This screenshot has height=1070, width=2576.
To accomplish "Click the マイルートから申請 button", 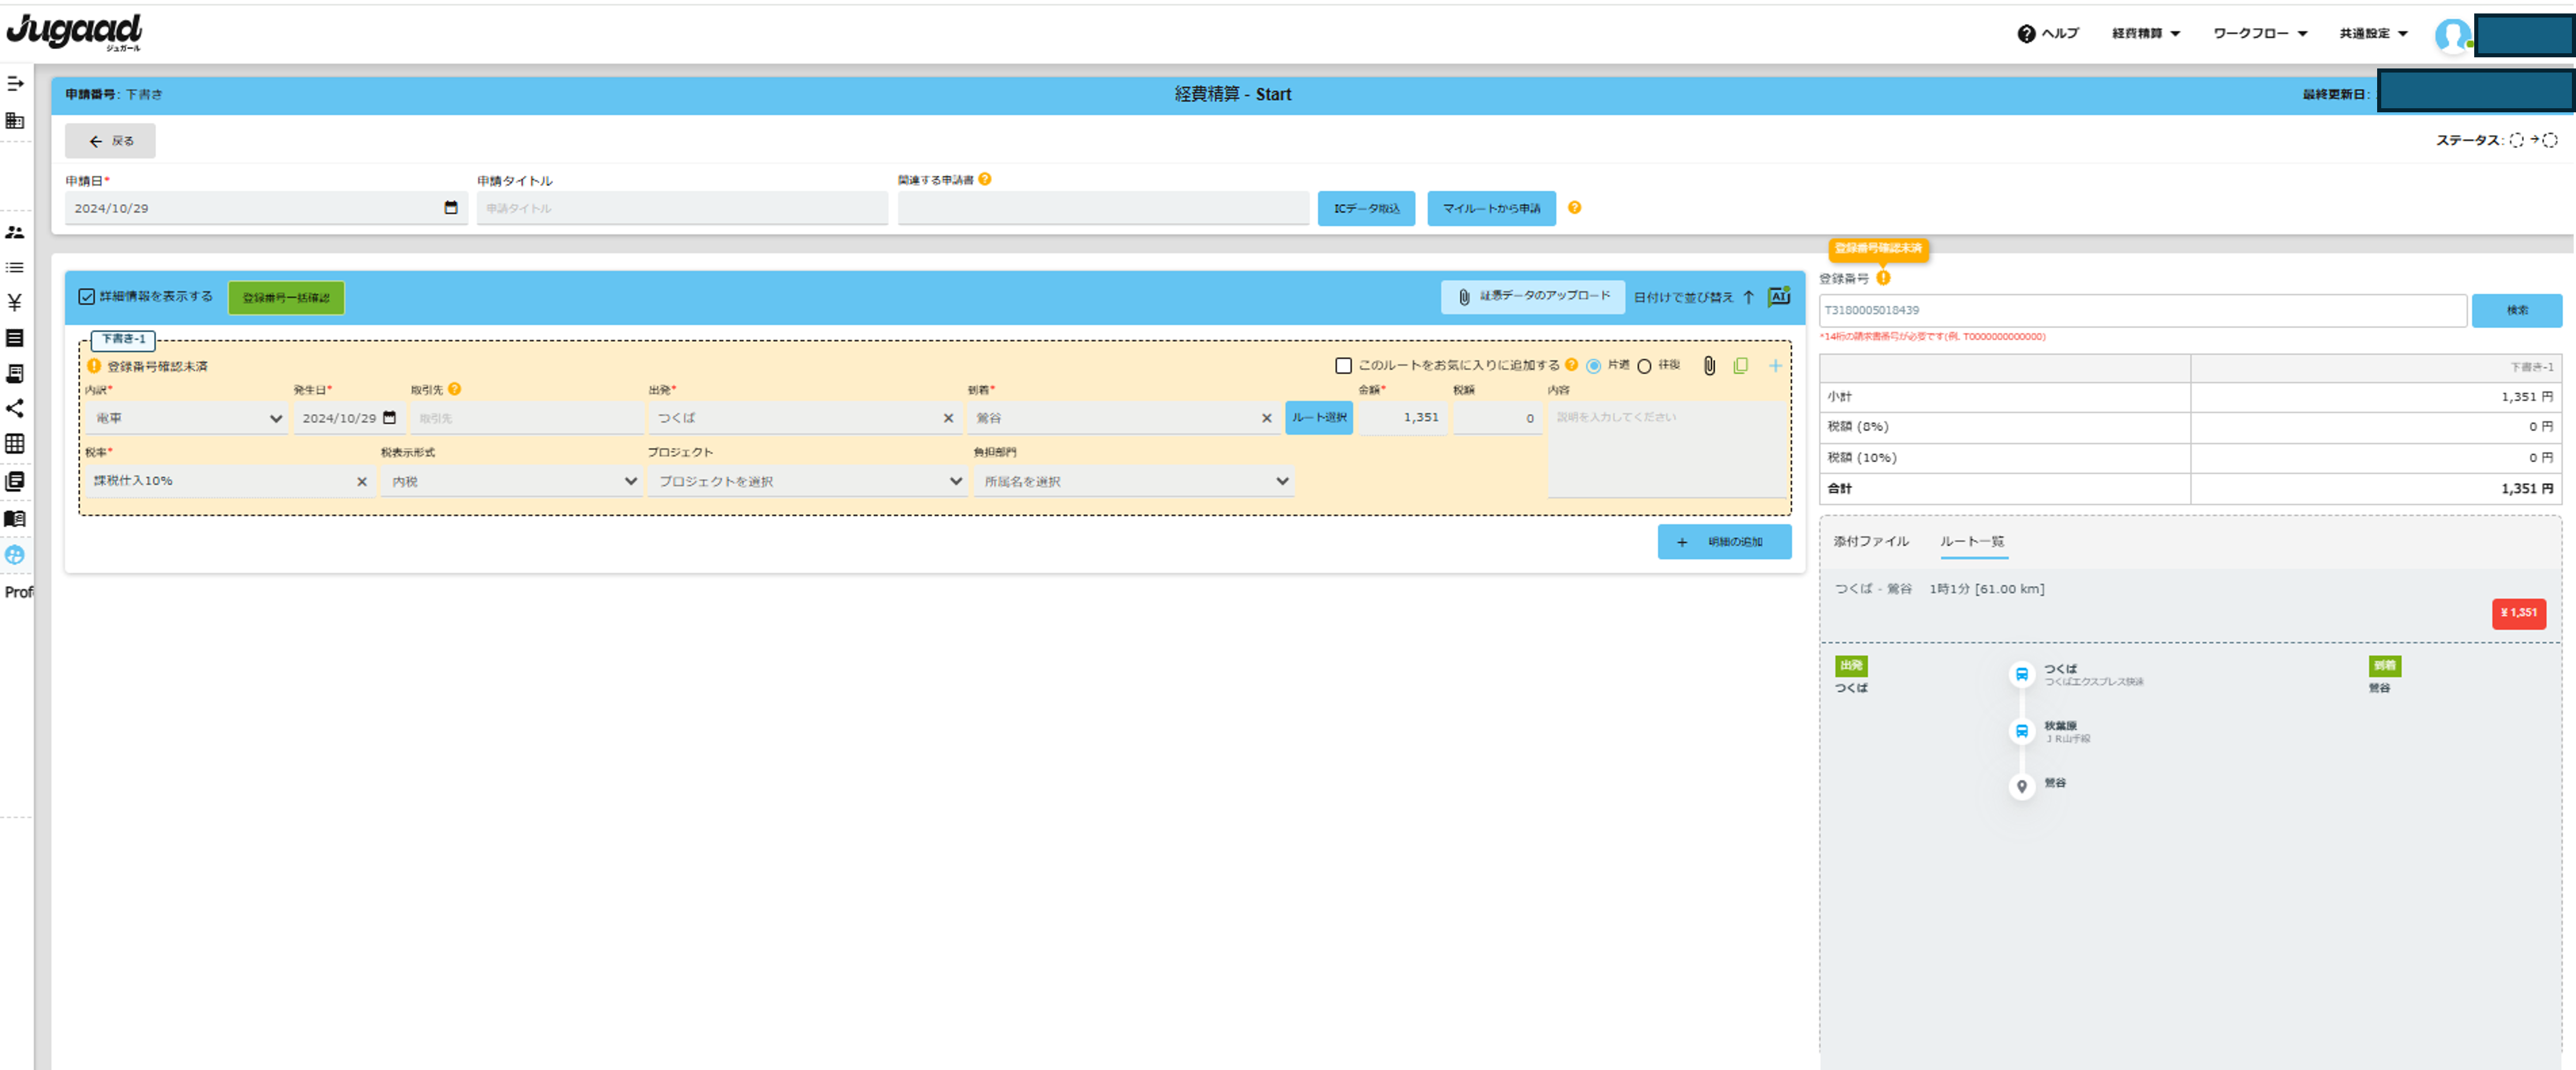I will pyautogui.click(x=1491, y=208).
